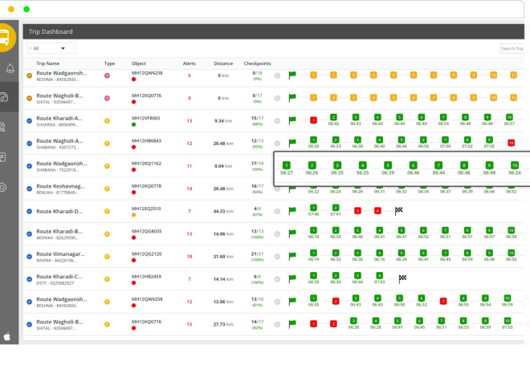Click the yellow bus logo icon
This screenshot has height=369, width=530.
(4, 37)
